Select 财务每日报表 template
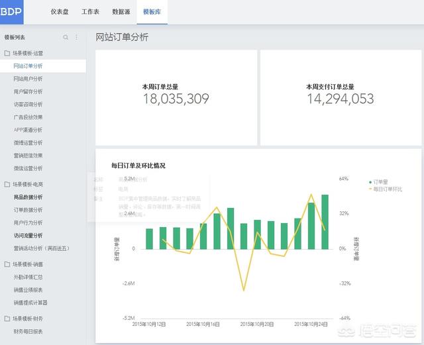 [x=28, y=331]
